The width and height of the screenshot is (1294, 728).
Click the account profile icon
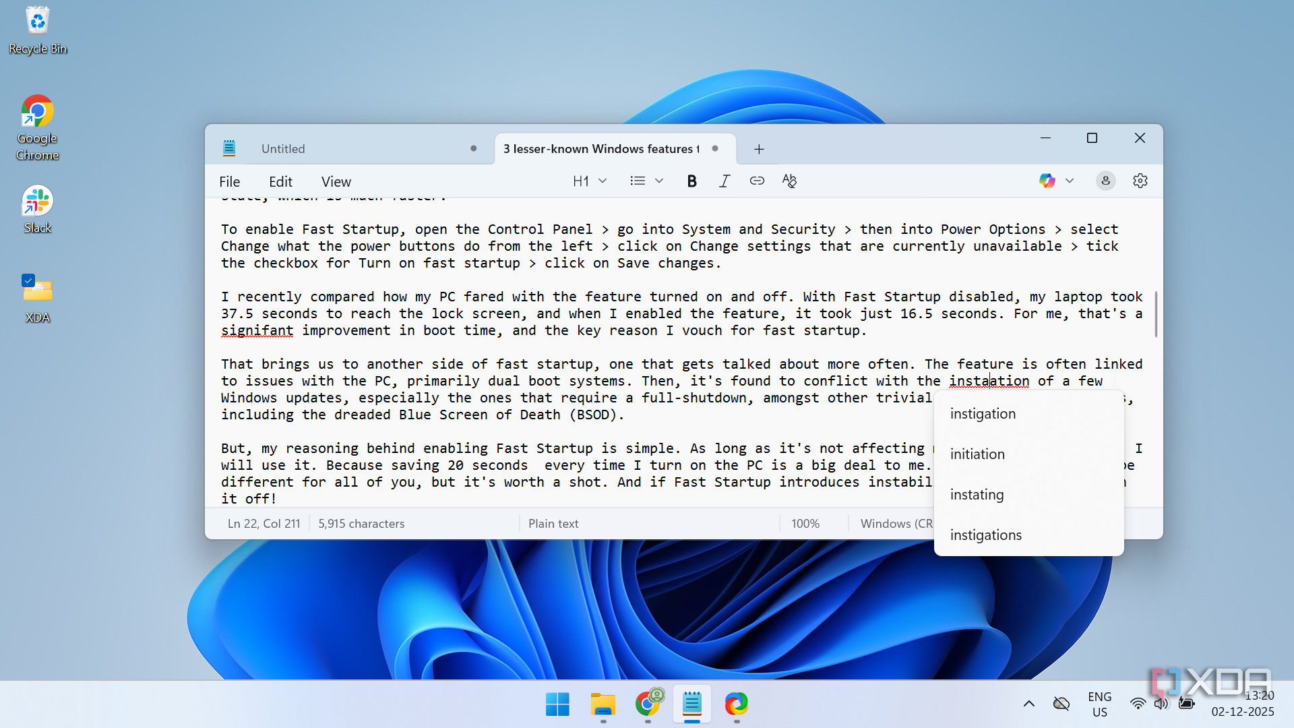[x=1105, y=181]
